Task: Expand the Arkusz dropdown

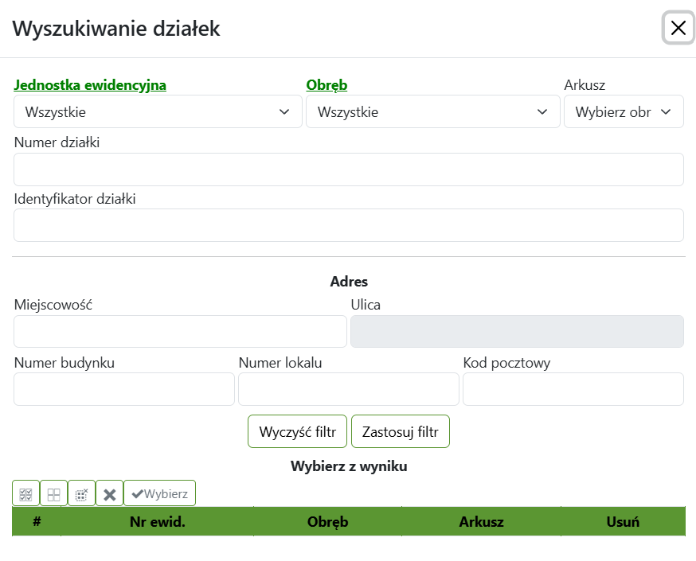Action: pyautogui.click(x=624, y=111)
